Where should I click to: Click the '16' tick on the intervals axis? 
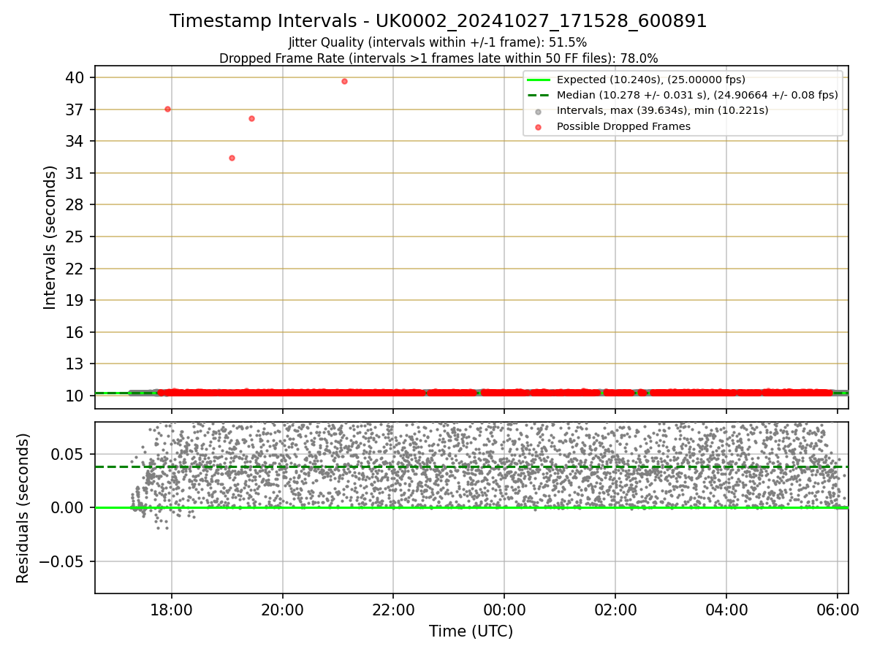[x=76, y=332]
